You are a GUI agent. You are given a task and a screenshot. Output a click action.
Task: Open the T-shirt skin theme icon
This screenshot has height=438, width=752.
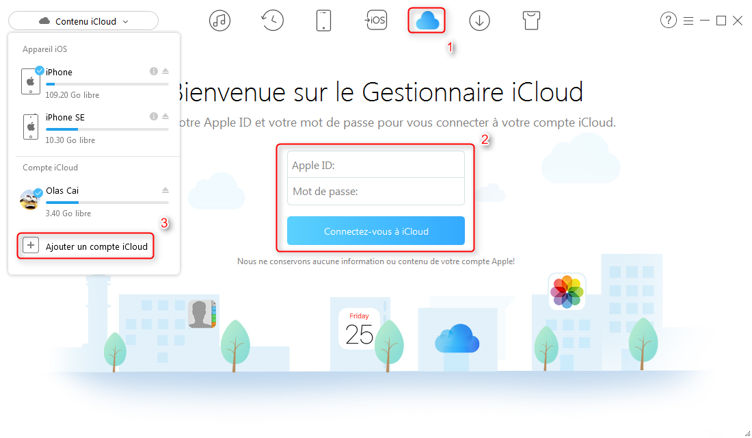point(531,21)
